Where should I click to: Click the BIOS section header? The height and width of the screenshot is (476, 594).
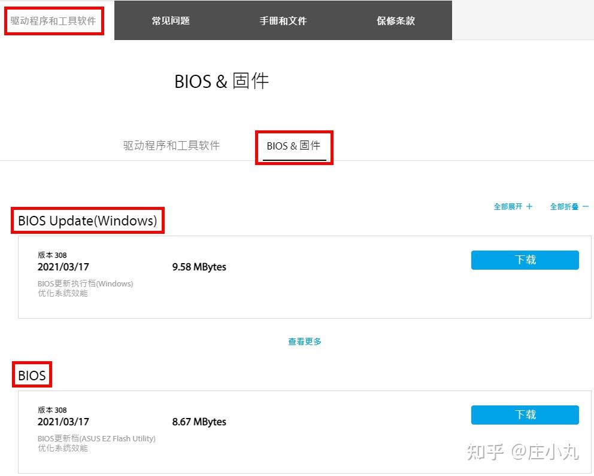point(32,375)
